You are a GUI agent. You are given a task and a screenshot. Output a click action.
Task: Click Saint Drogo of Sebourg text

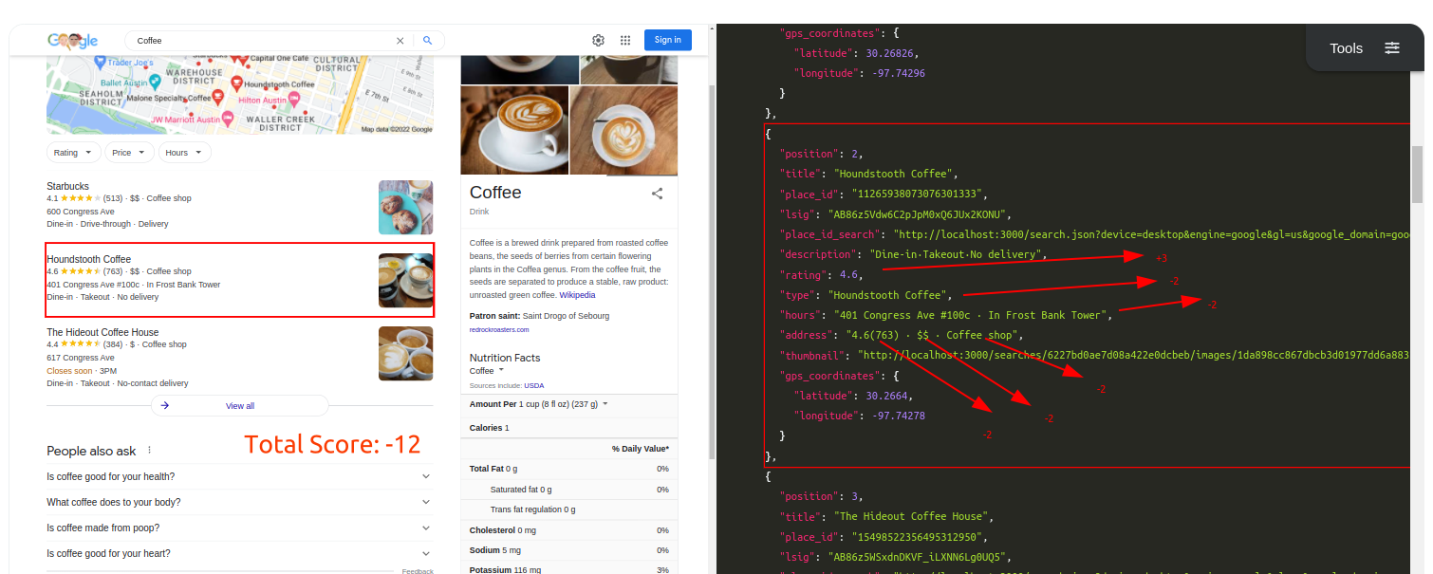[566, 316]
